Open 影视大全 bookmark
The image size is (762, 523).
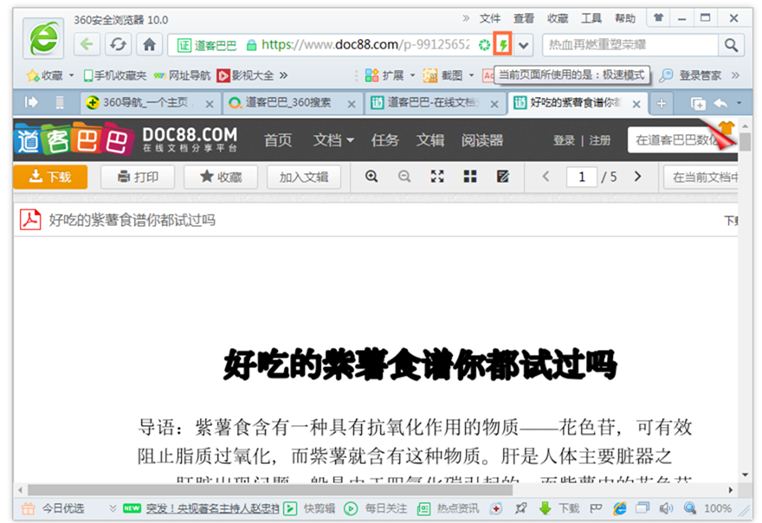tap(245, 75)
